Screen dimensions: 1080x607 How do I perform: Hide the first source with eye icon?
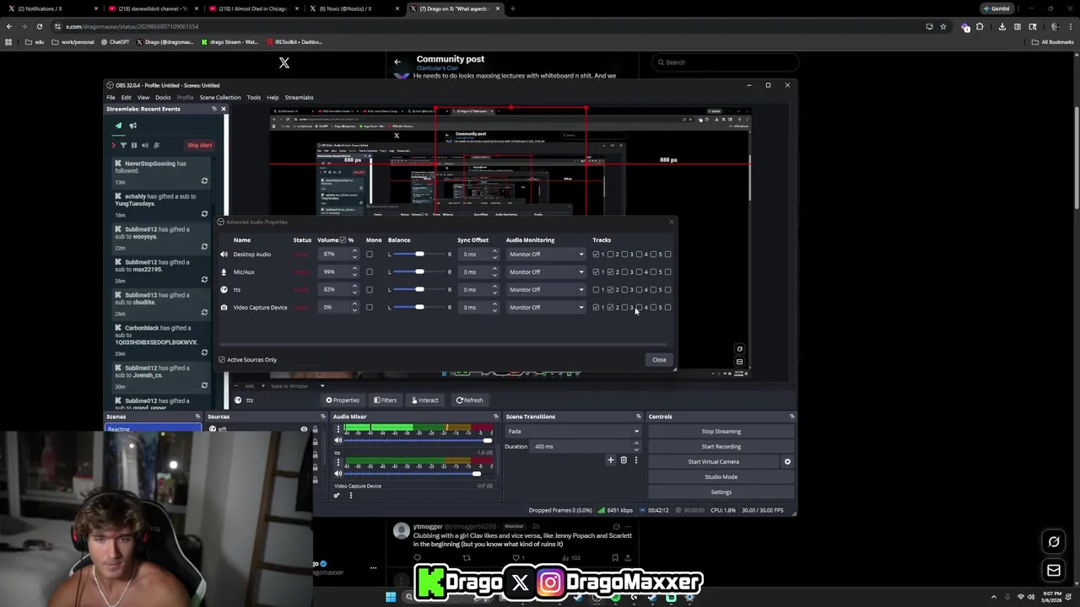tap(304, 429)
